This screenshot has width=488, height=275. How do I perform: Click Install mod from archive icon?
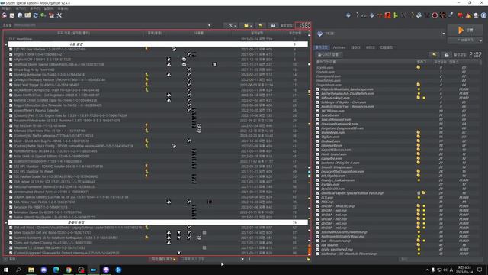tap(12, 15)
